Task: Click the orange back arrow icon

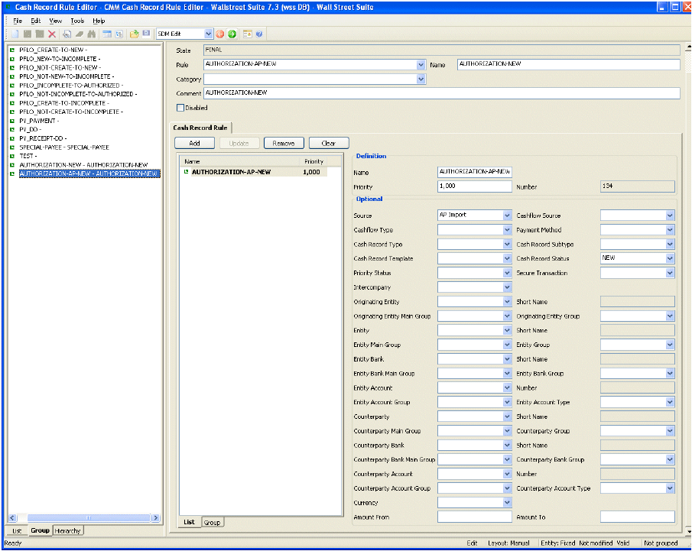Action: click(x=220, y=34)
